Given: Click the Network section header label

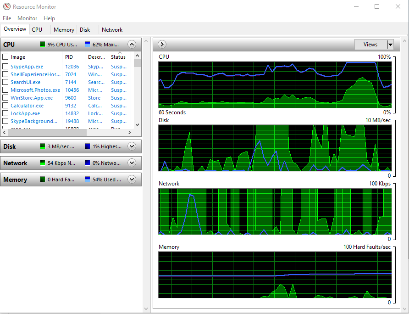Looking at the screenshot, I should click(x=15, y=163).
